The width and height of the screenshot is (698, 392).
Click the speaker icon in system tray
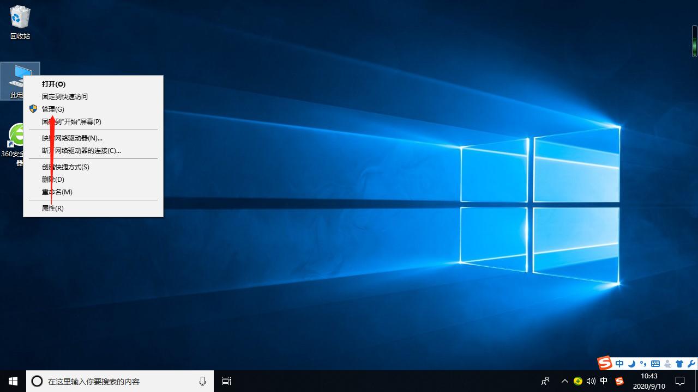pyautogui.click(x=591, y=381)
